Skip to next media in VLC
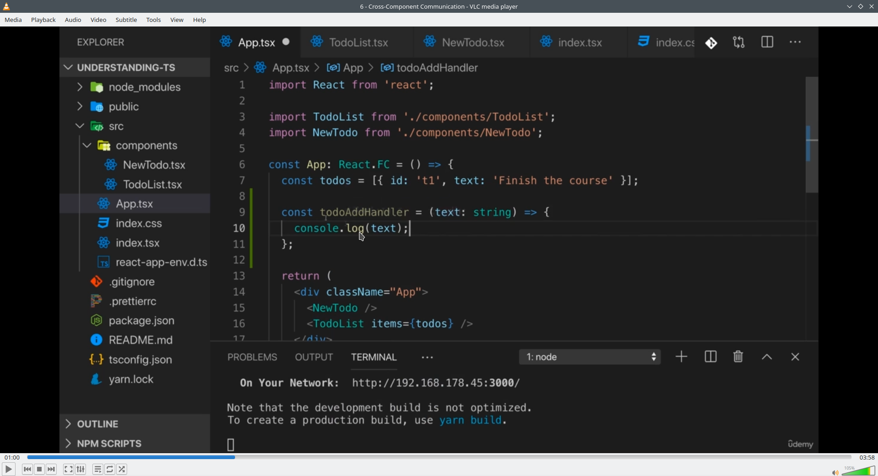This screenshot has height=476, width=878. point(52,469)
